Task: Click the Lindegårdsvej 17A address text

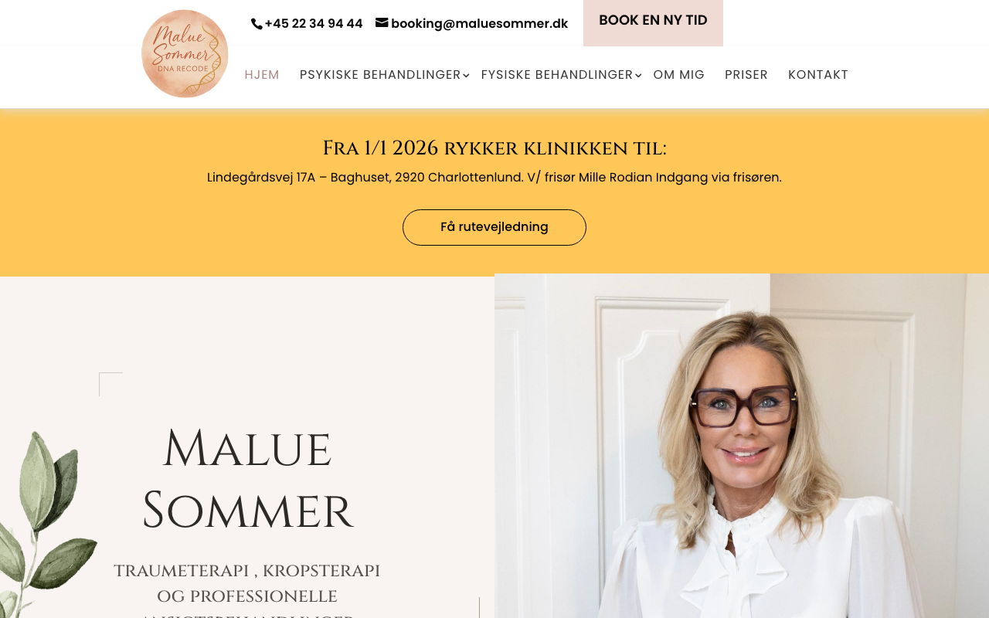Action: pos(494,178)
